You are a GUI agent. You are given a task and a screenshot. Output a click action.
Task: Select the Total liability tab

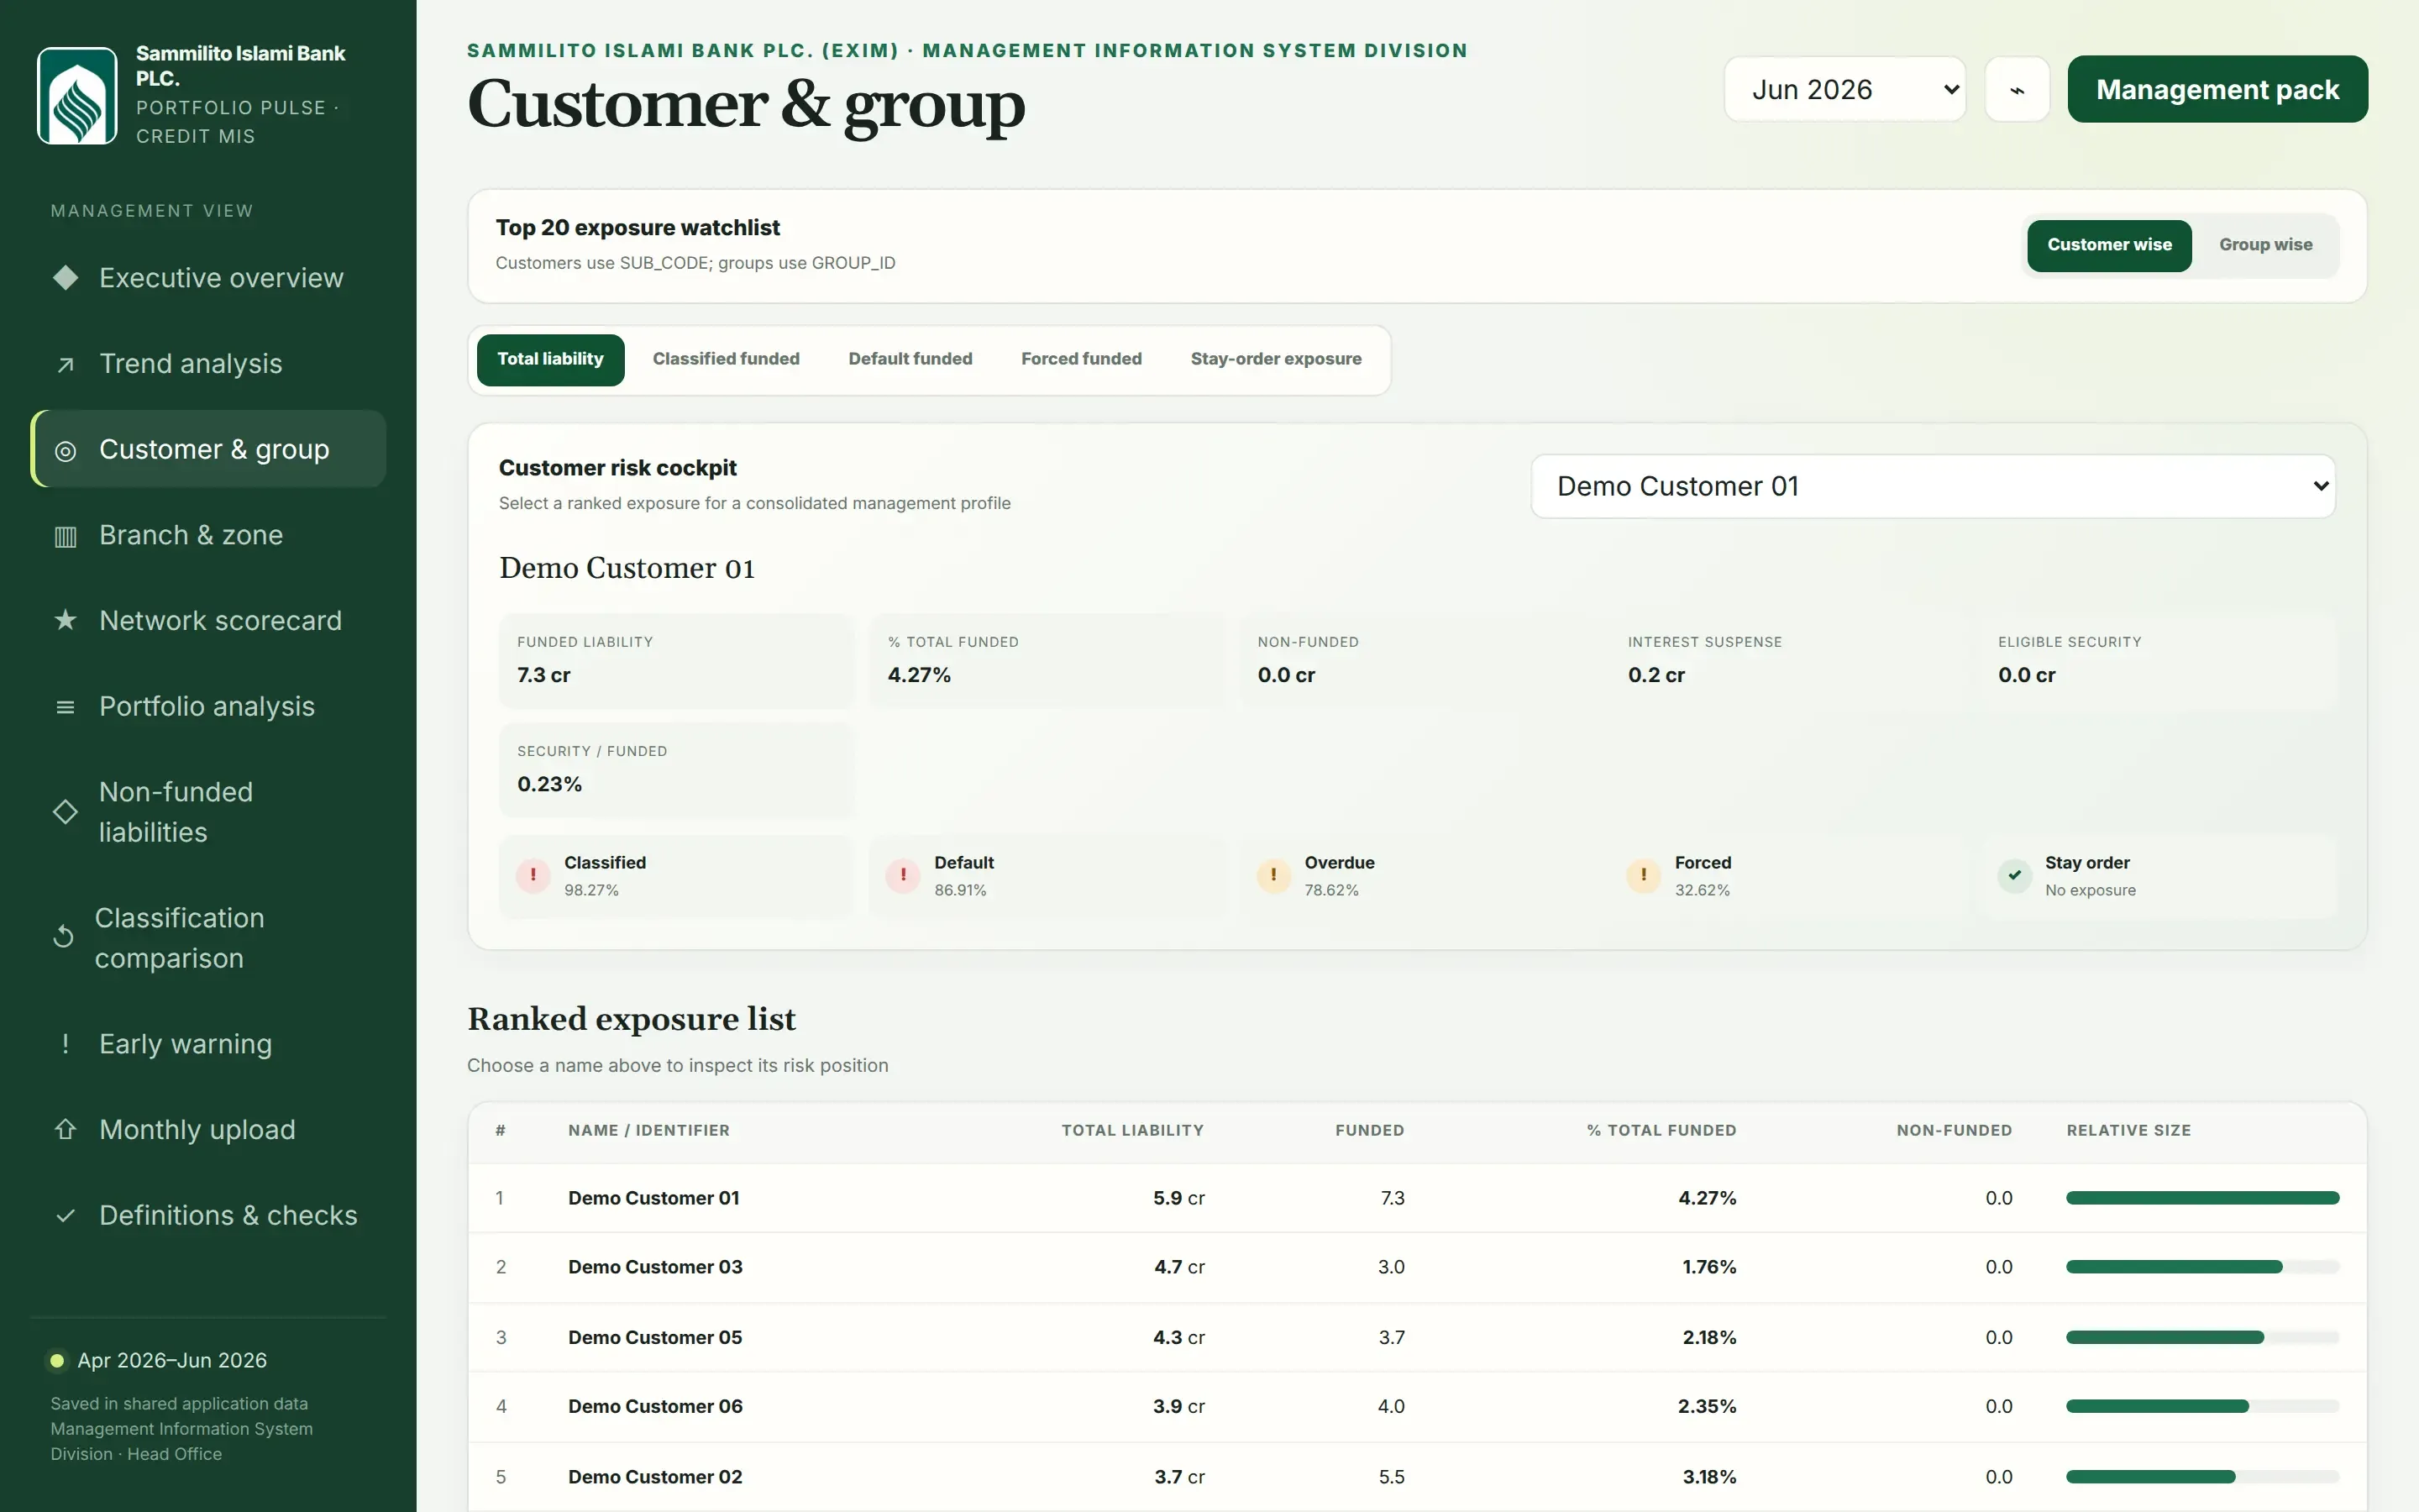(551, 360)
